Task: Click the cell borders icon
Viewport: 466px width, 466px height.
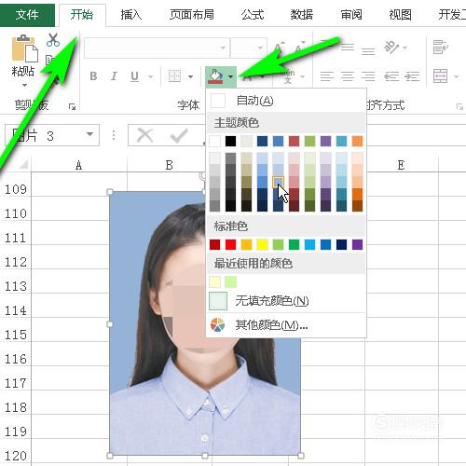Action: click(174, 76)
